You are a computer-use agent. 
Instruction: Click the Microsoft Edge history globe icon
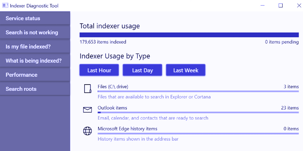(x=88, y=131)
